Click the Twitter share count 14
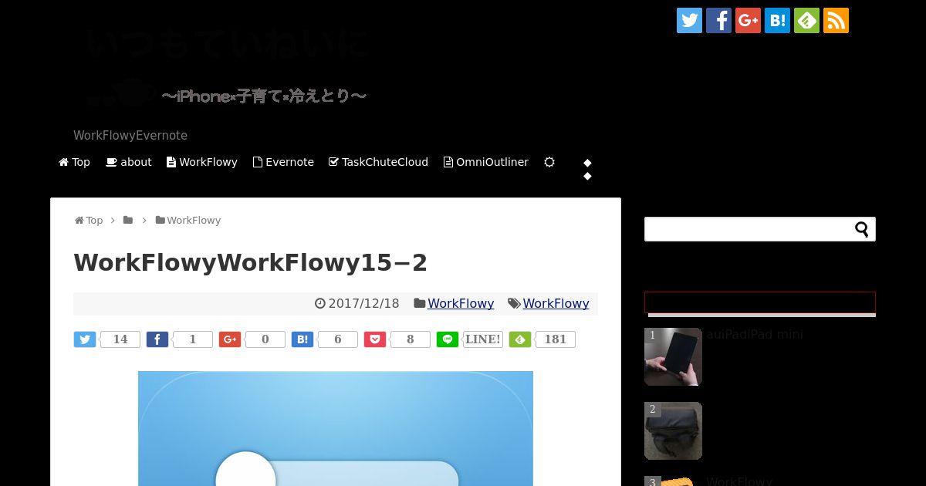This screenshot has height=486, width=926. [x=120, y=339]
